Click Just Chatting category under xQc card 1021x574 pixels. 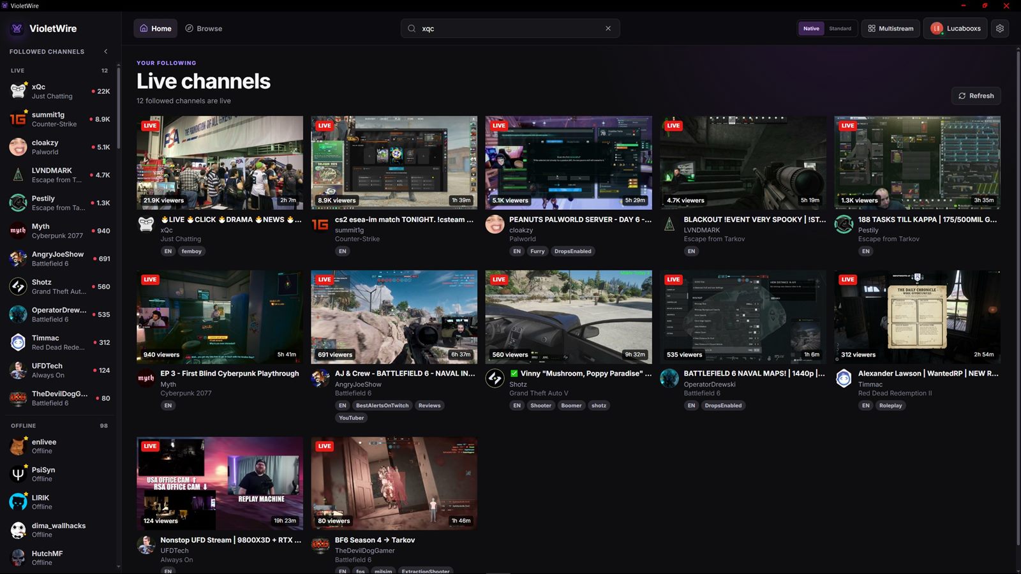coord(181,239)
